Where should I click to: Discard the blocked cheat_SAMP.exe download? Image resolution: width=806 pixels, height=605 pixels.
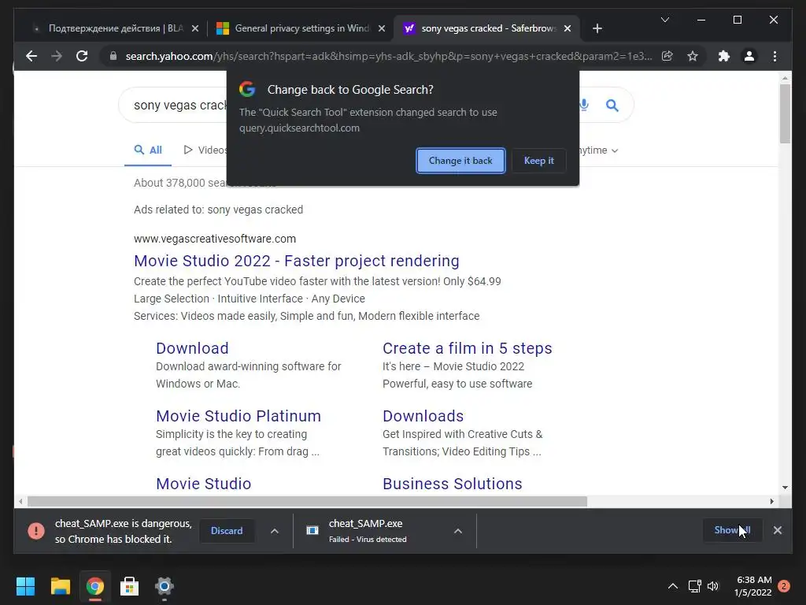pyautogui.click(x=227, y=531)
